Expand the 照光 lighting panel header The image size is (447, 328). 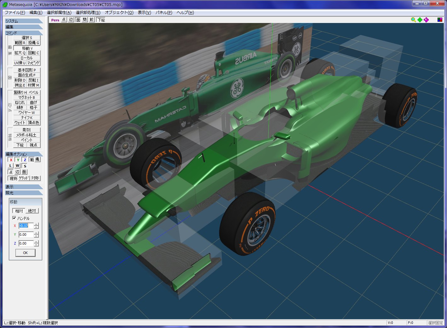pyautogui.click(x=24, y=193)
